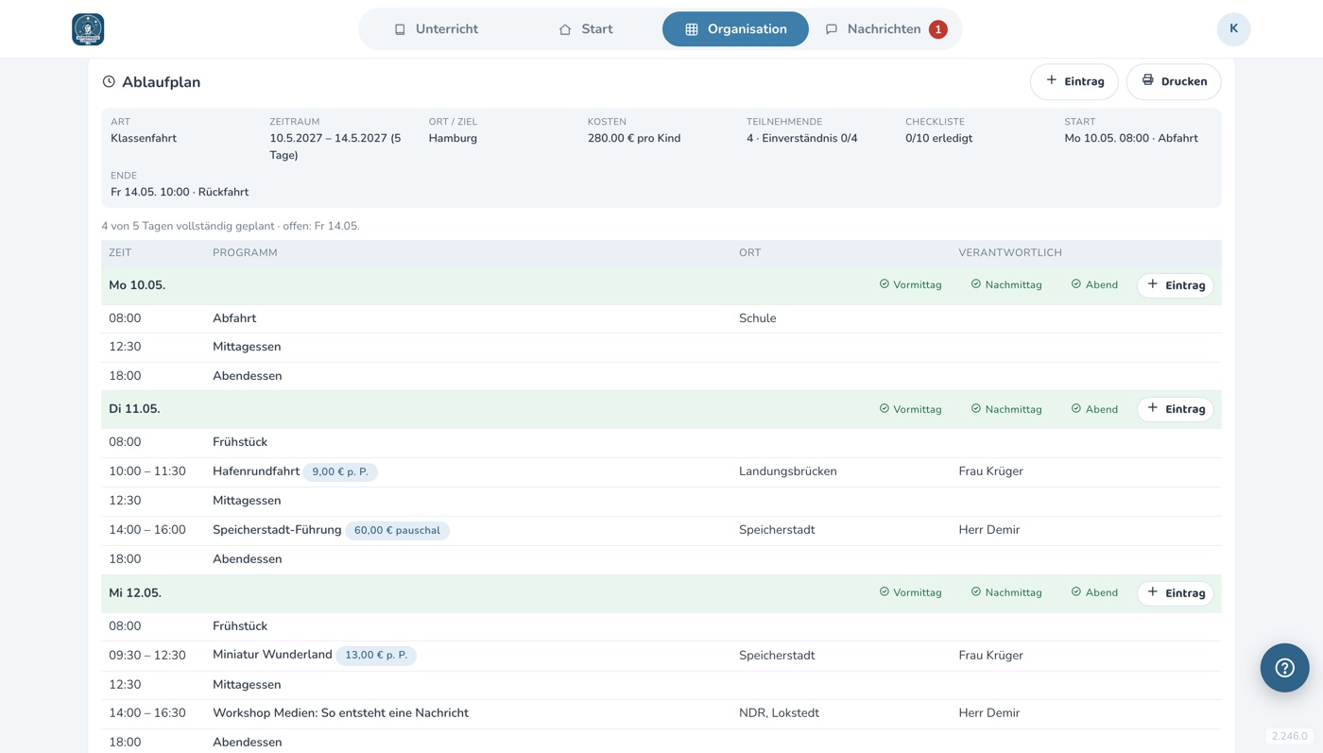Click the clock icon beside Ablaufplan
The height and width of the screenshot is (753, 1323).
click(109, 82)
